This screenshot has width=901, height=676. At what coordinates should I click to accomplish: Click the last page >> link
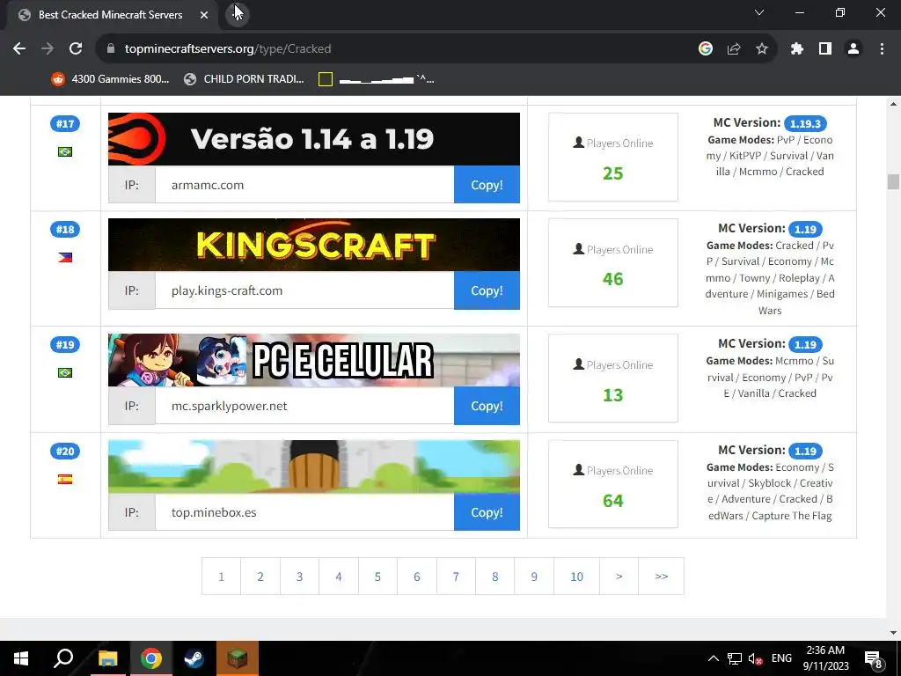tap(662, 576)
